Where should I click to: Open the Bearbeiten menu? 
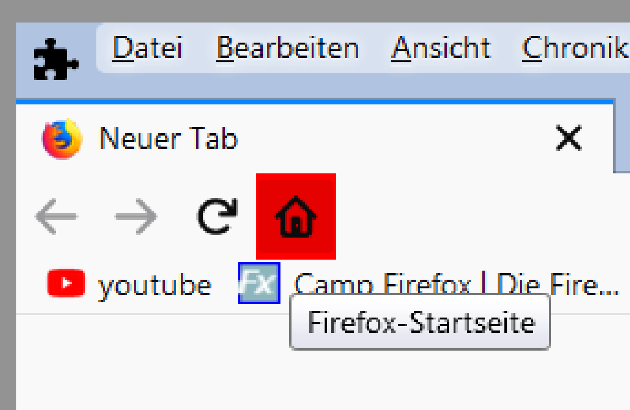point(288,48)
